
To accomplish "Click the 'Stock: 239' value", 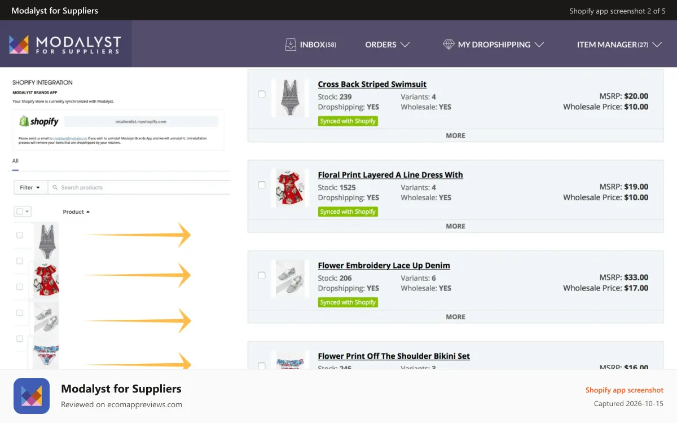I will pyautogui.click(x=335, y=97).
